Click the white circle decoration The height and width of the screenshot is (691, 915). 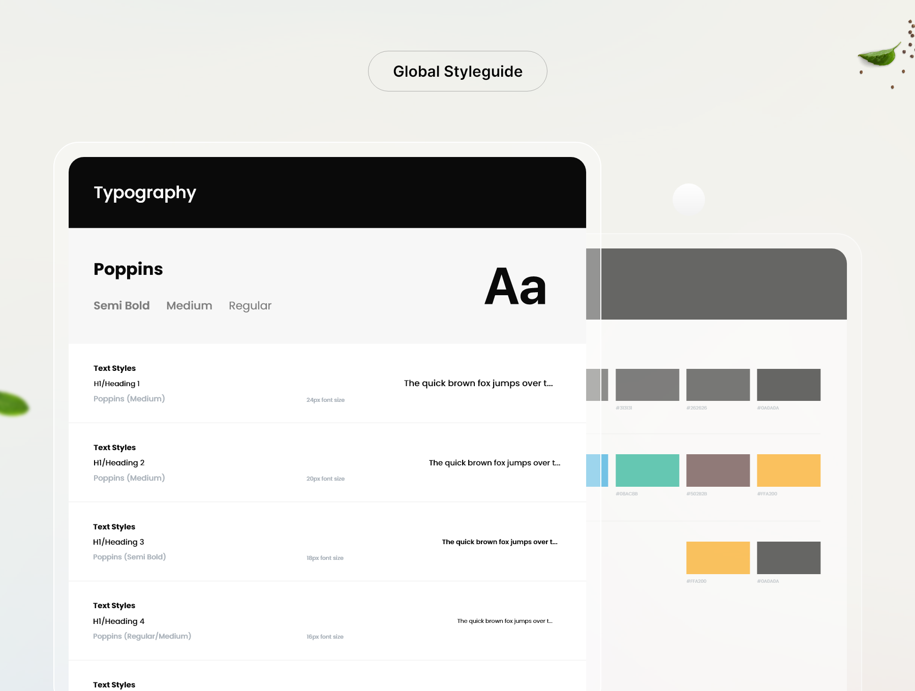688,199
